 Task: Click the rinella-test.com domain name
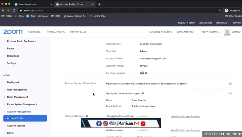tap(114, 130)
